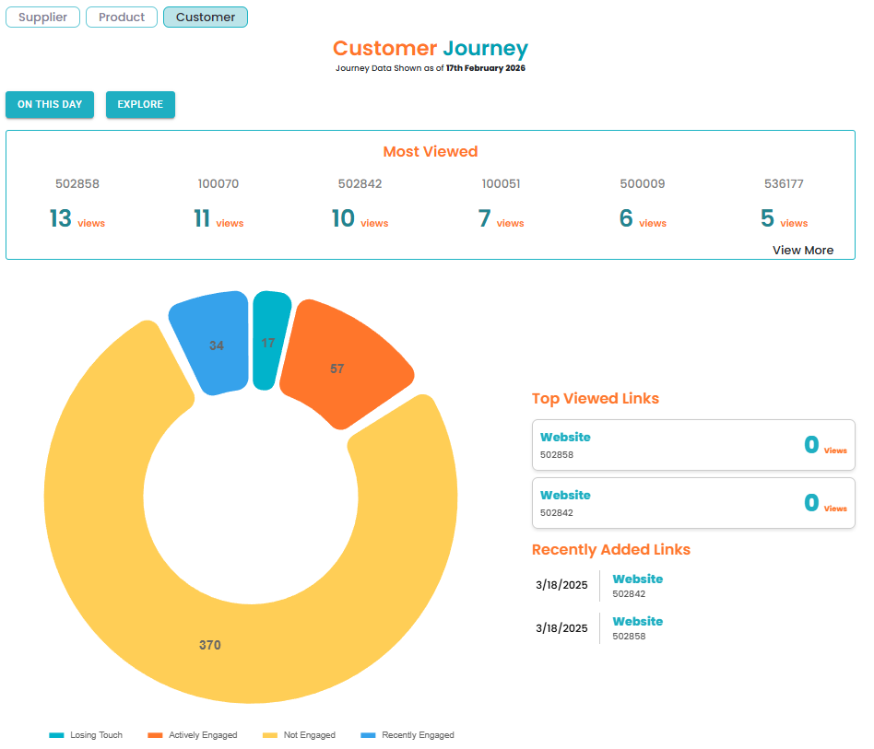Select the Customer tab

click(x=206, y=18)
